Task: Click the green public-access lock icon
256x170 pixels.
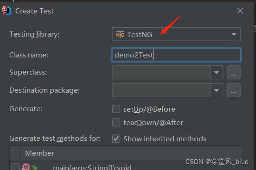Action: click(35, 167)
